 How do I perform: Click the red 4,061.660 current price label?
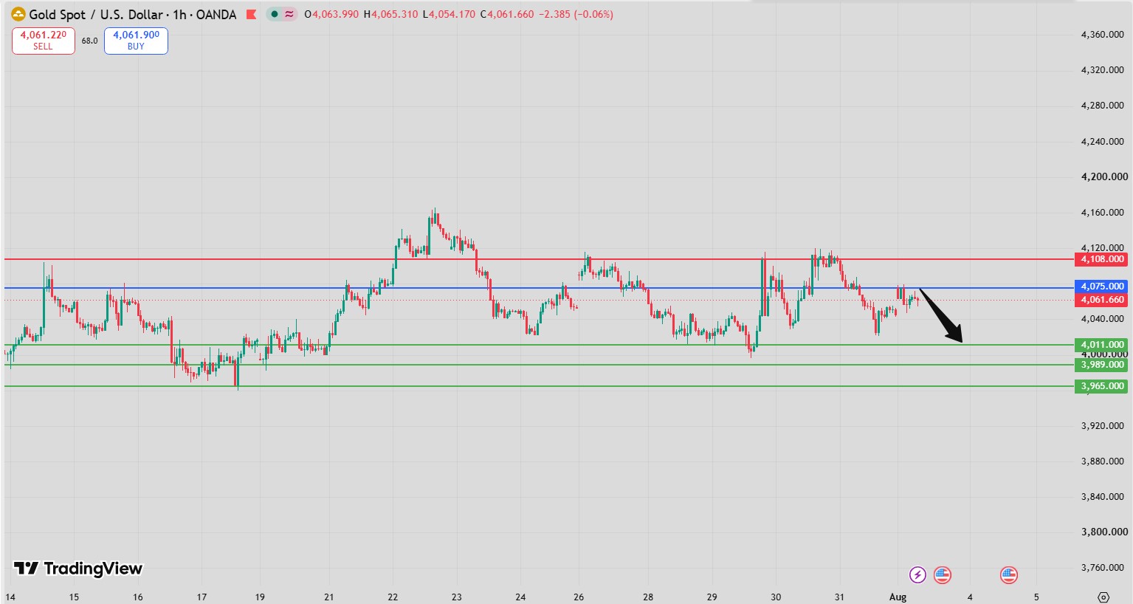click(x=1102, y=300)
